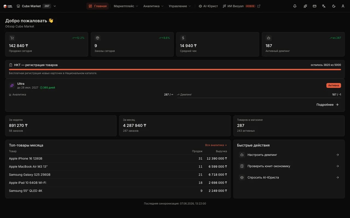350x218 pixels.
Task: Click the robot icon next to Настроить демпинг
Action: coord(242,155)
